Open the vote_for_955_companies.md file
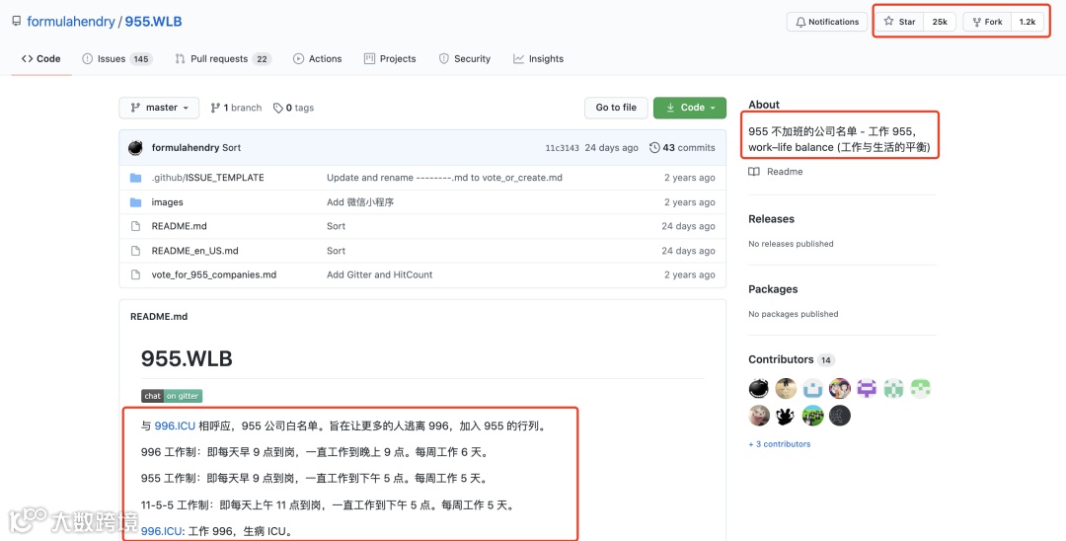This screenshot has height=541, width=1066. [x=214, y=274]
